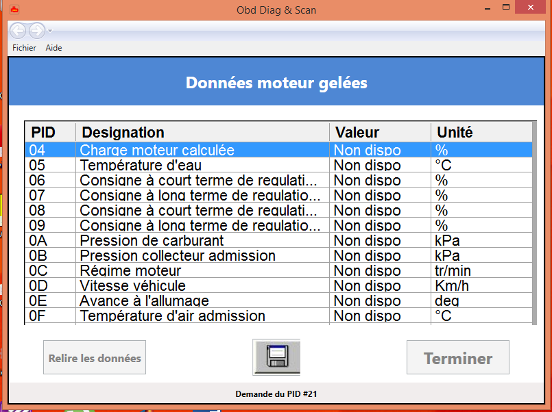This screenshot has height=412, width=552.
Task: Select the Régime moteur row
Action: click(x=278, y=270)
